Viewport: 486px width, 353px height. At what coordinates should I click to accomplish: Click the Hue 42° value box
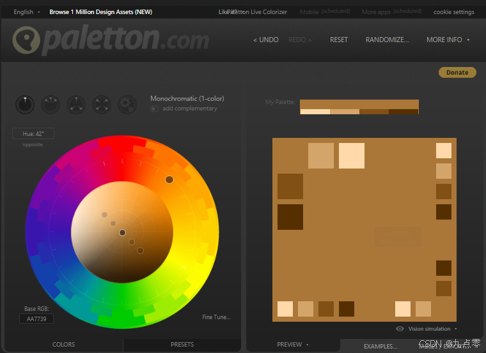[x=33, y=133]
